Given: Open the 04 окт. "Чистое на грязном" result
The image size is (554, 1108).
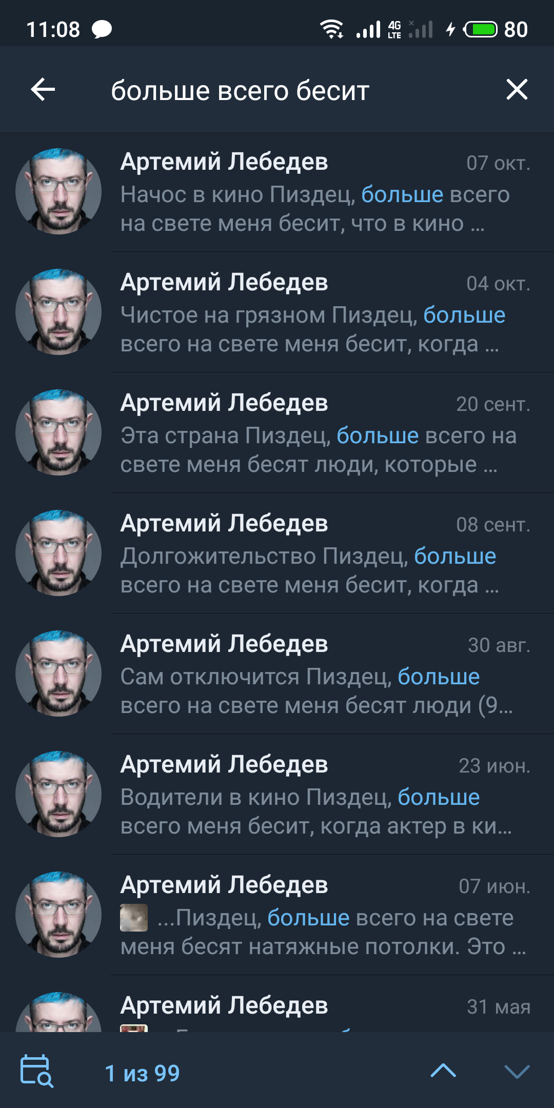Looking at the screenshot, I should (277, 312).
